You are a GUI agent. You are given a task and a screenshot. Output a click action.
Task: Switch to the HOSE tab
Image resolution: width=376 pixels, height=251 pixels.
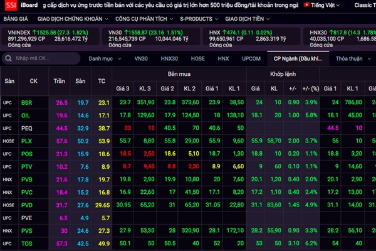coord(197,58)
